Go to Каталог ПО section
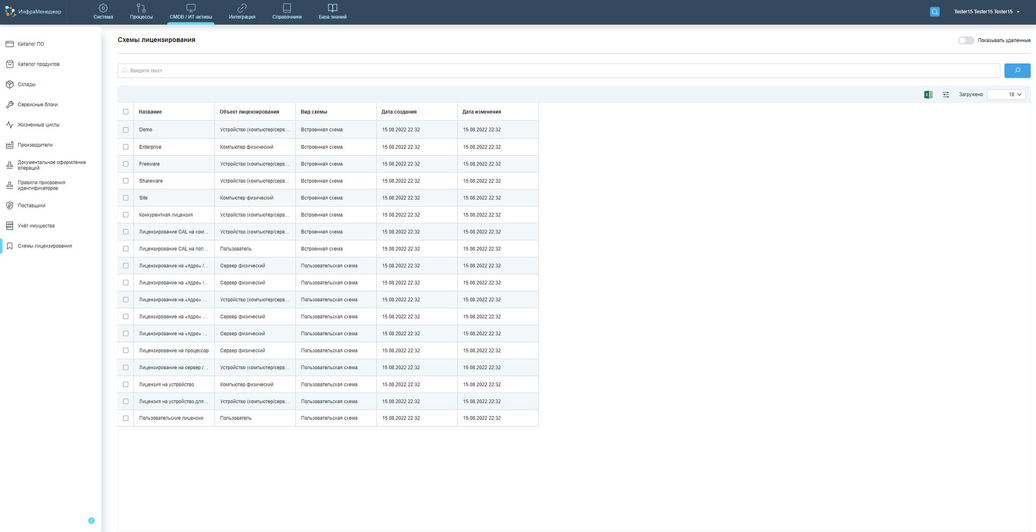 click(x=31, y=44)
